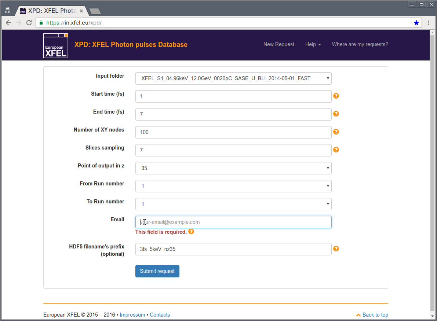Click the Slices sampling input
Screen dimensions: 437x321
[x=233, y=150]
